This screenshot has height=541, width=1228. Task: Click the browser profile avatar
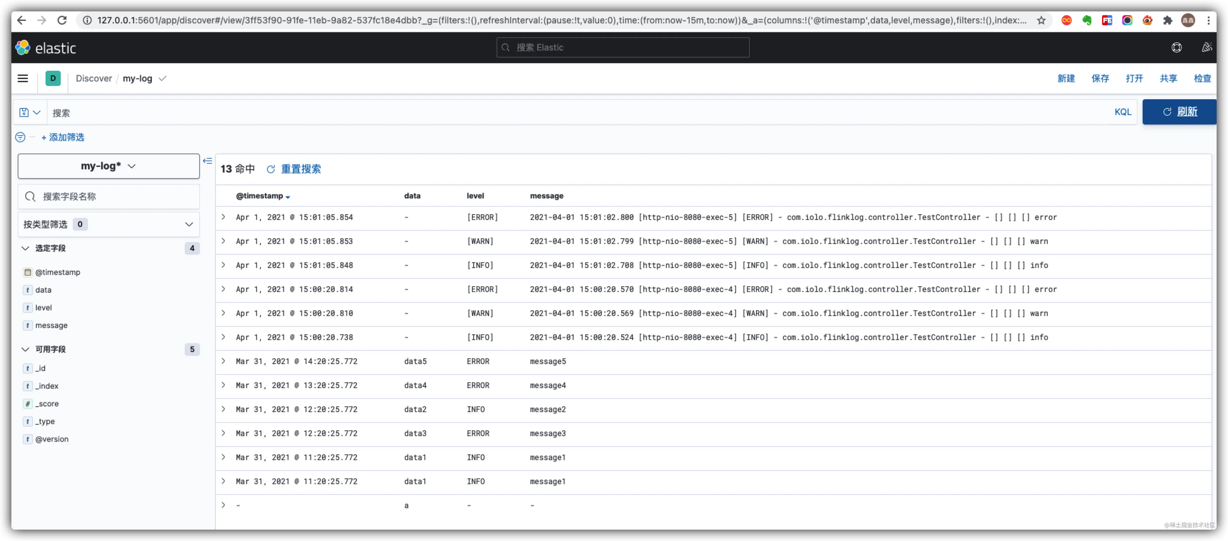pyautogui.click(x=1188, y=20)
